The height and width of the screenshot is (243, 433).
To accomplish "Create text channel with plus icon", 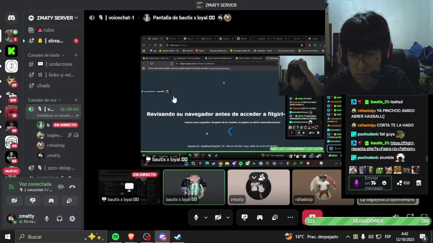I will coord(76,55).
